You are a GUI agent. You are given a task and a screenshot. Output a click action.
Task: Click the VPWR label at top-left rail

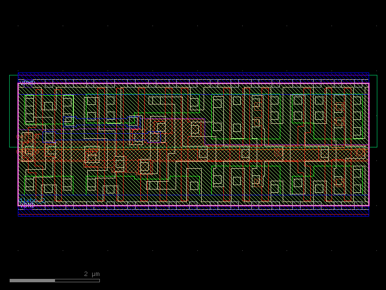point(28,83)
